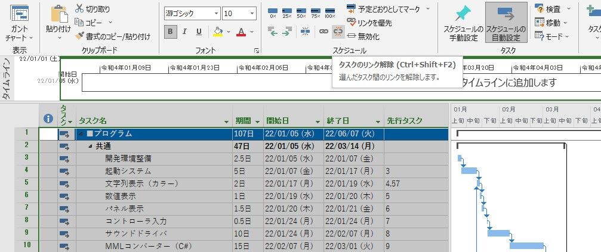Set schedule to auto (自動設定)
Image resolution: width=601 pixels, height=252 pixels.
506,23
